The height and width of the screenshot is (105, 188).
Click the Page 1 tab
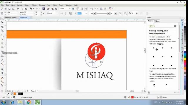pos(33,91)
